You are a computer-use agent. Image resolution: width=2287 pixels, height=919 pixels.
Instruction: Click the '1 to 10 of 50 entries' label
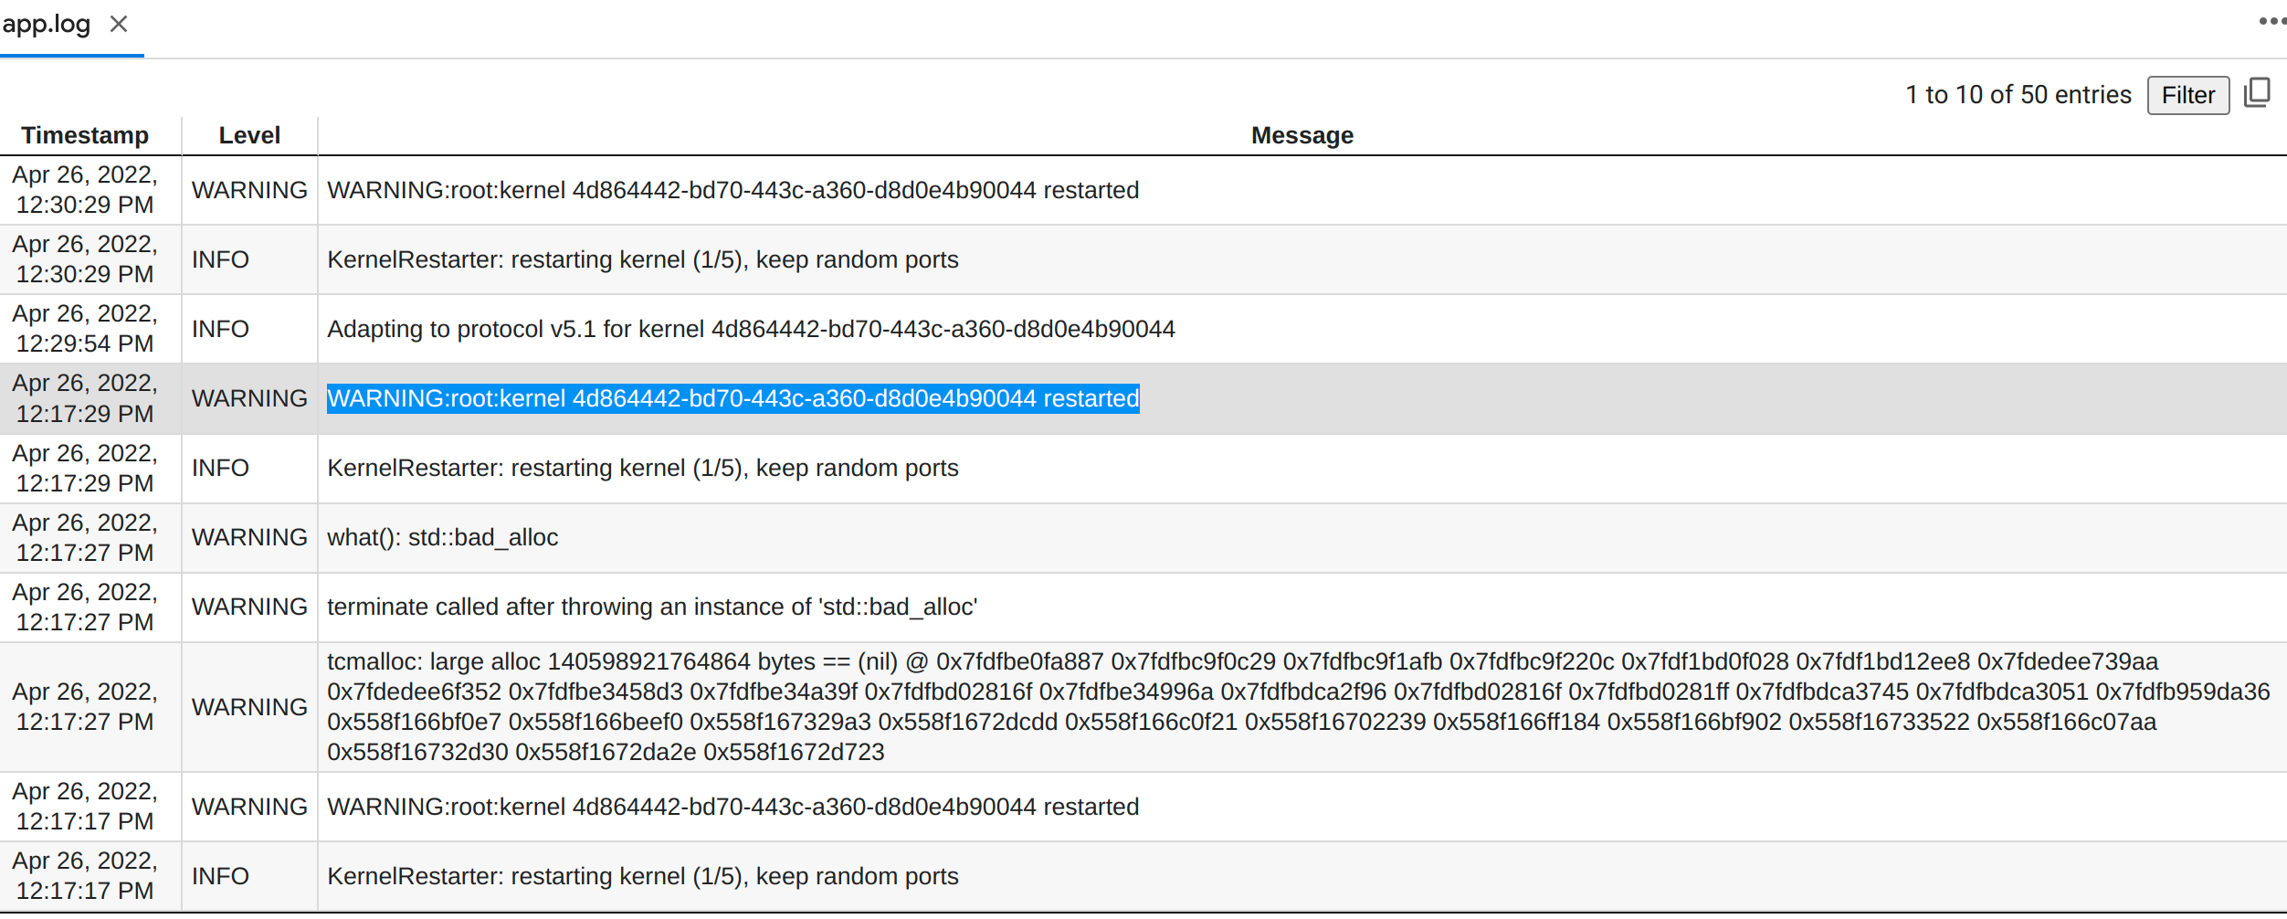[x=2018, y=94]
